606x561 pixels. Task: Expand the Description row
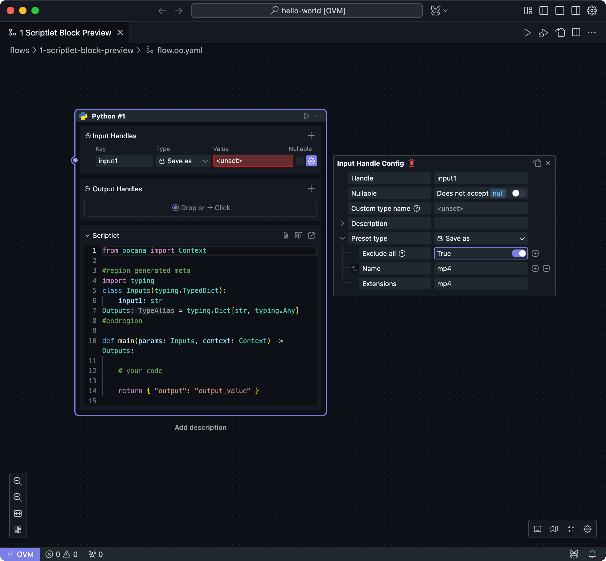pyautogui.click(x=342, y=223)
